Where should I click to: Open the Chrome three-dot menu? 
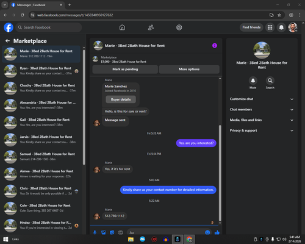pyautogui.click(x=300, y=15)
